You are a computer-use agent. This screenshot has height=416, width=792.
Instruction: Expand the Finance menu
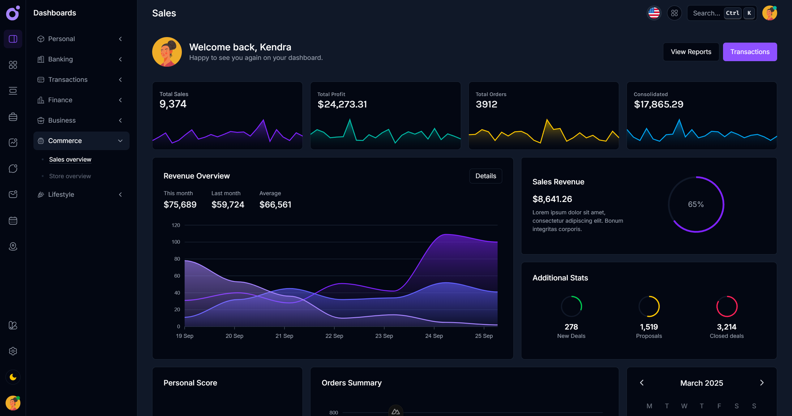click(x=81, y=100)
